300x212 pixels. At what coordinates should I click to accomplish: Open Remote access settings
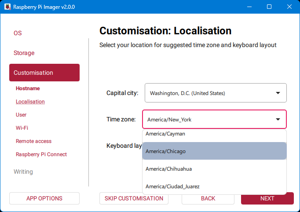(x=33, y=141)
